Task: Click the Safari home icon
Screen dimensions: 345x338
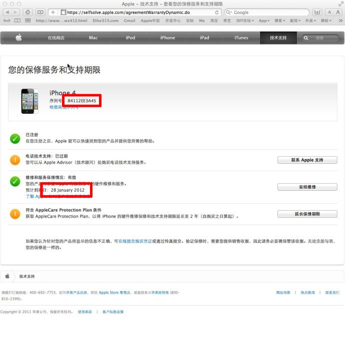Action: click(27, 12)
